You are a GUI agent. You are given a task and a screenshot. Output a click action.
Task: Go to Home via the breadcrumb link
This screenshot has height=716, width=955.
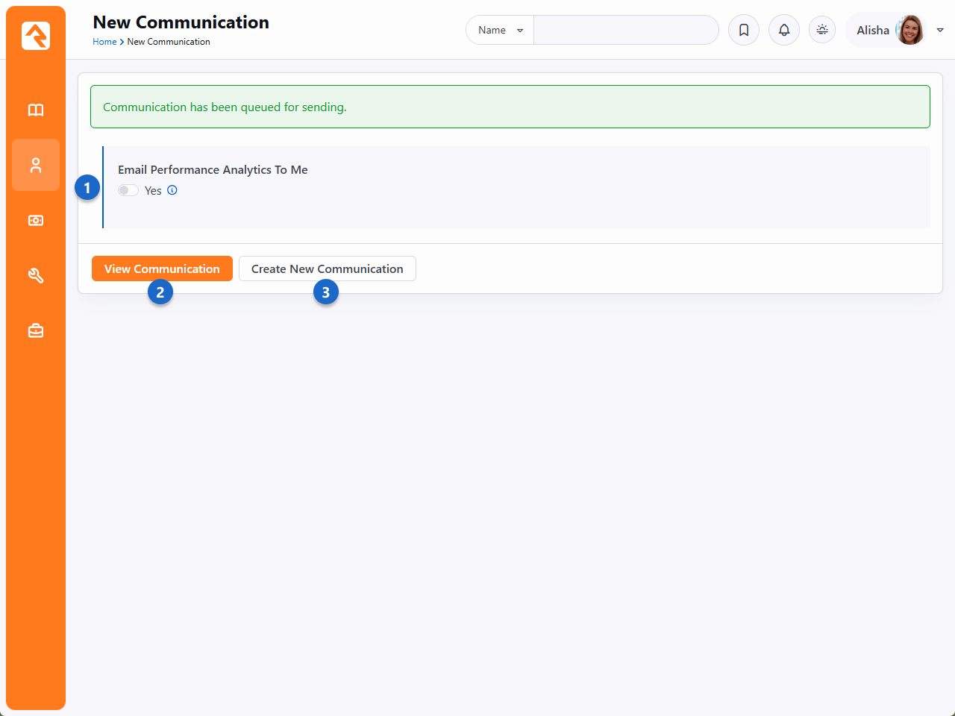click(x=104, y=42)
